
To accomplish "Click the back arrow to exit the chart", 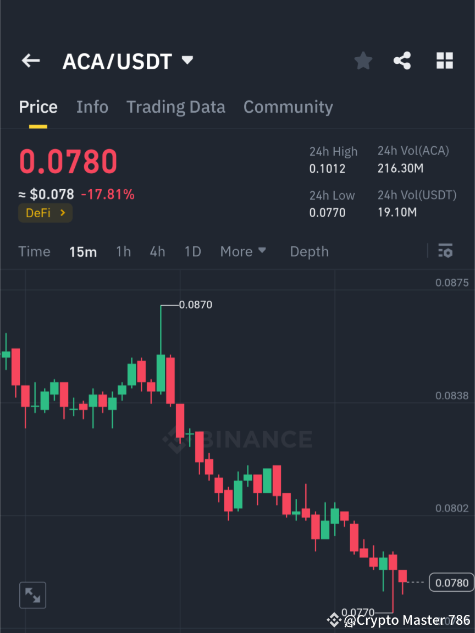I will [30, 60].
